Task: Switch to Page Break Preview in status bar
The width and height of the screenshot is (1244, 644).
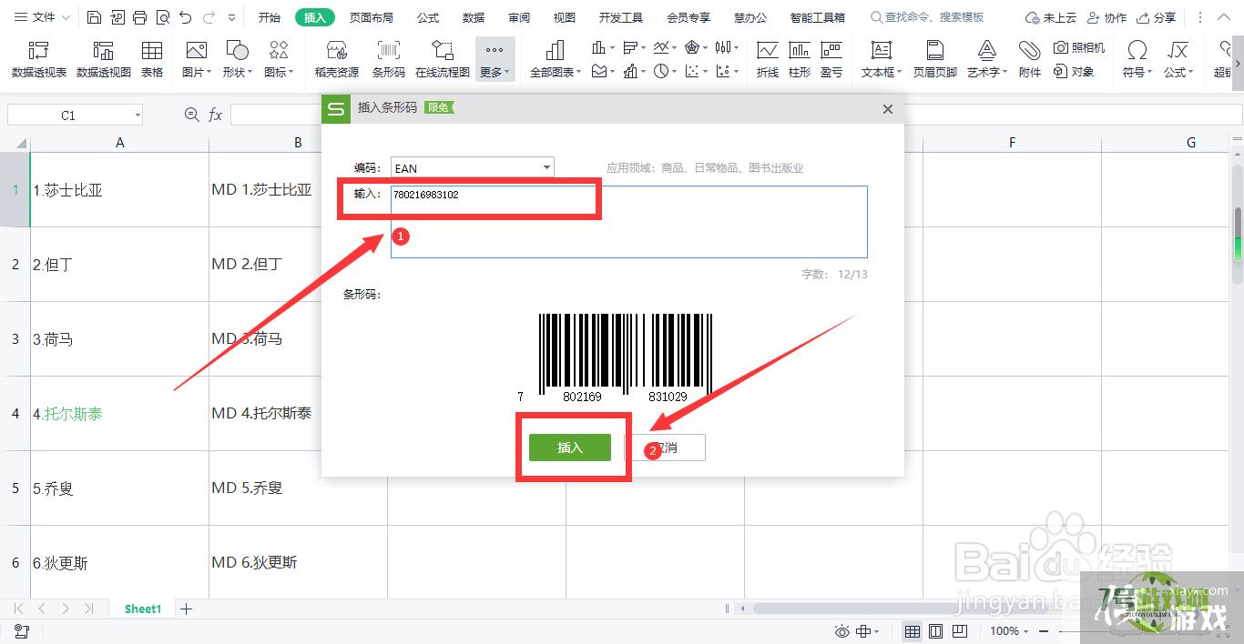Action: pos(959,631)
